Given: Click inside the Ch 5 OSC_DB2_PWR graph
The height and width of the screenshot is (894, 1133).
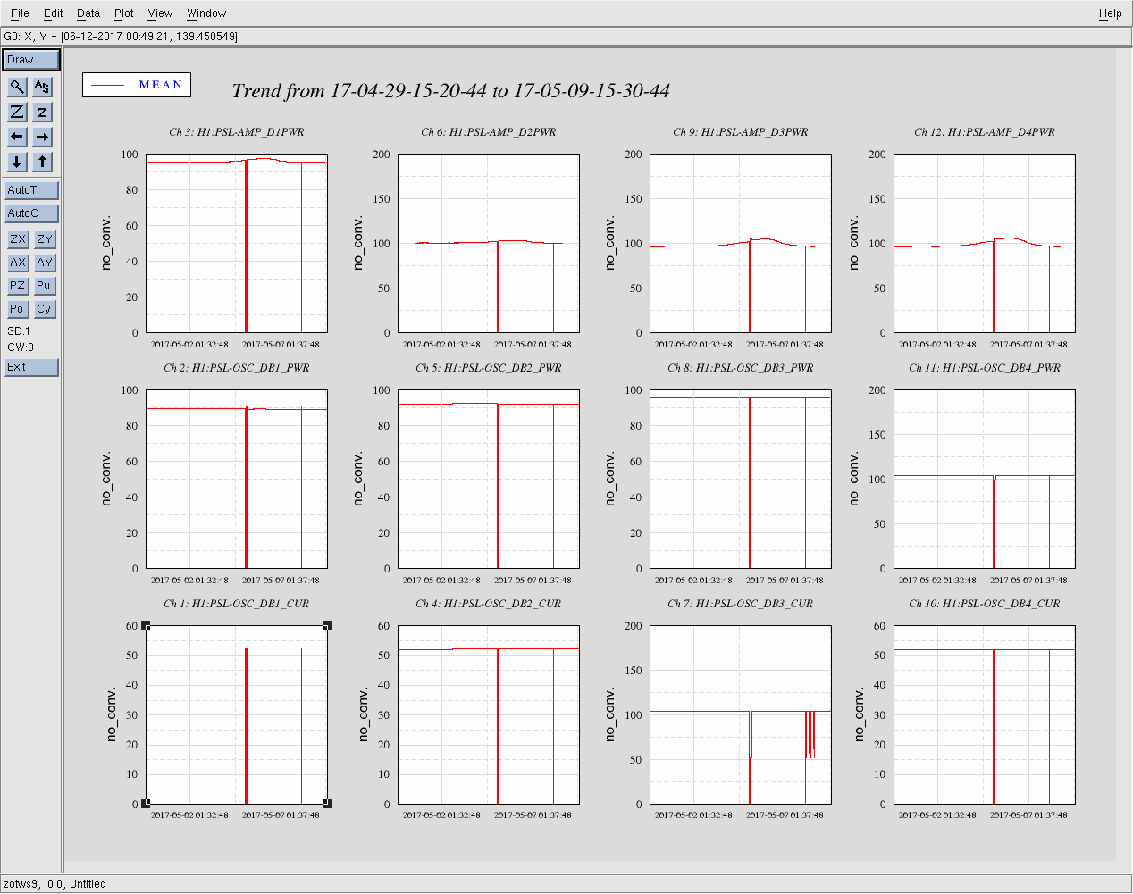Looking at the screenshot, I should [x=489, y=479].
